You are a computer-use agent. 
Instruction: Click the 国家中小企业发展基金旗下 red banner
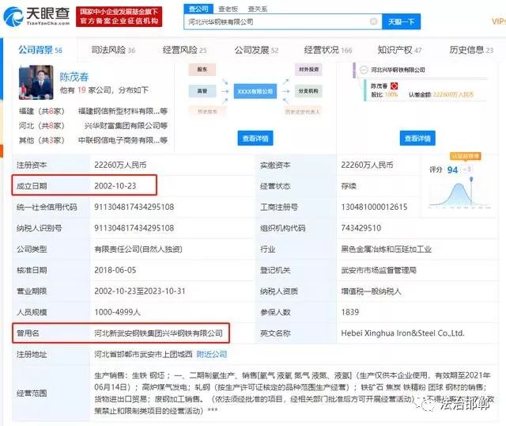(x=119, y=17)
